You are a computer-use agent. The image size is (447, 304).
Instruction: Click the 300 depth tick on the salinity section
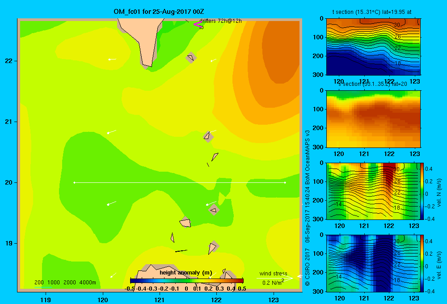(318, 147)
